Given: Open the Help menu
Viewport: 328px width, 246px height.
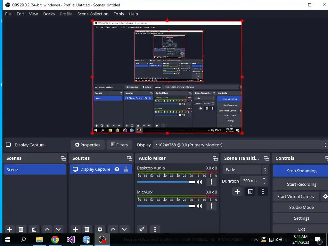Looking at the screenshot, I should pyautogui.click(x=134, y=14).
